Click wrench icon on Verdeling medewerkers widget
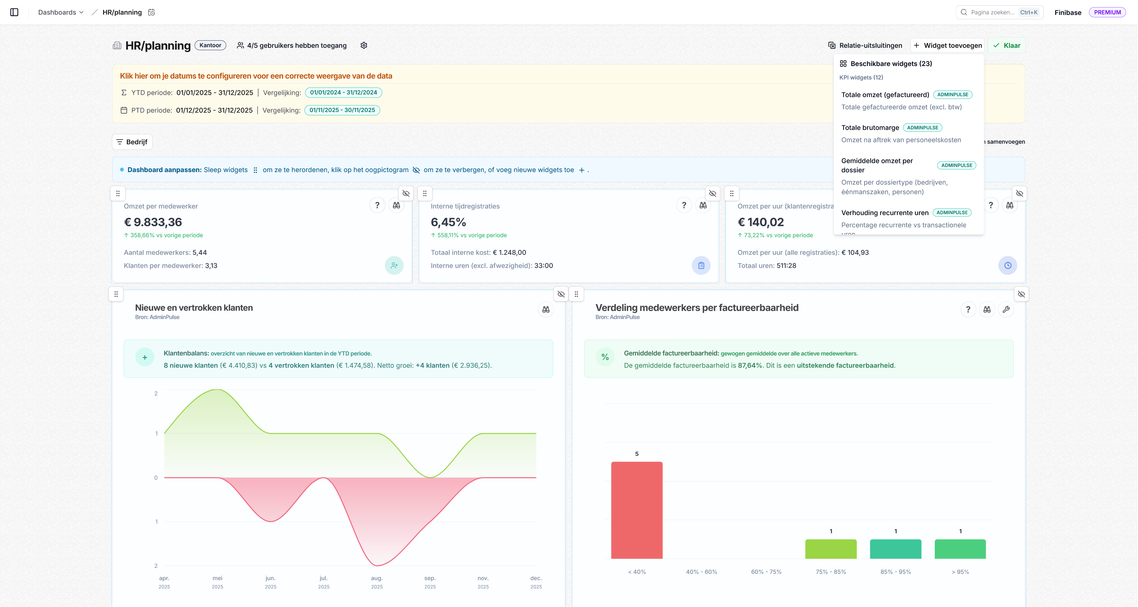The image size is (1138, 607). click(1006, 309)
